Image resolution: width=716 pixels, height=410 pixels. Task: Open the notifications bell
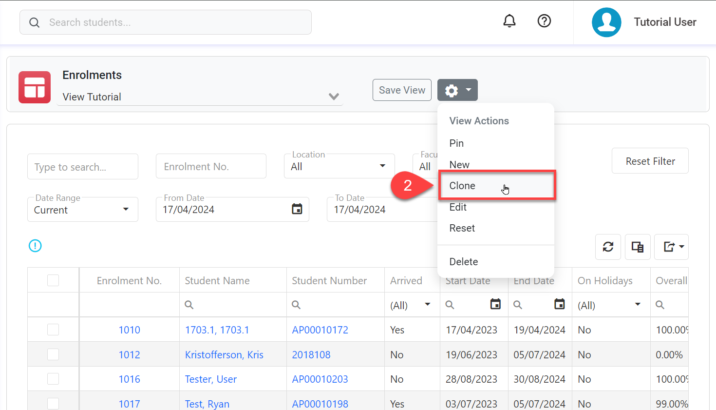(509, 21)
